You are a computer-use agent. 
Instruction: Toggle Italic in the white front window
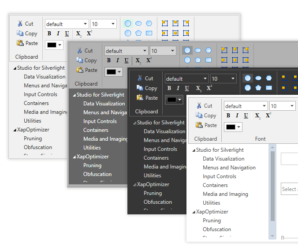237,116
